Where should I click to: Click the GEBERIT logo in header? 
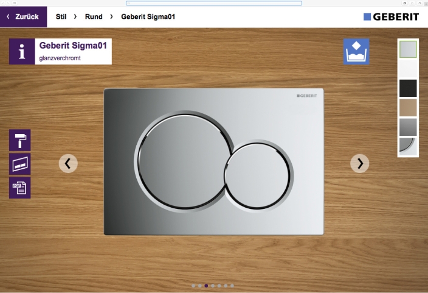[x=391, y=16]
